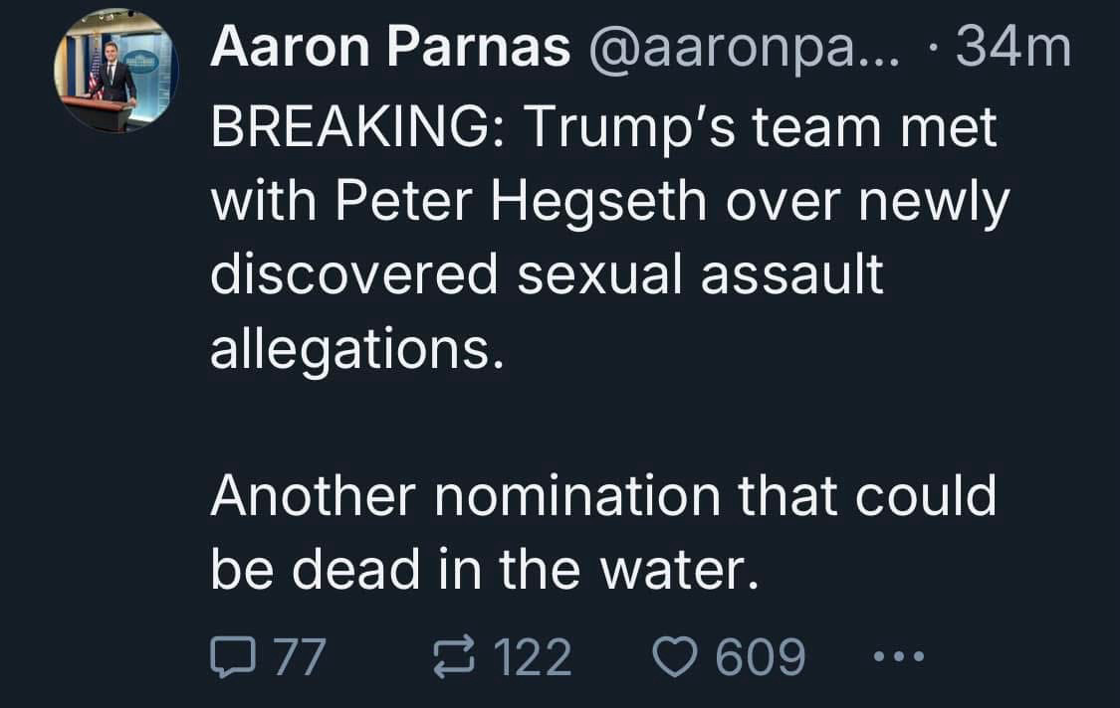1120x708 pixels.
Task: Click the reply speech bubble icon
Action: [x=231, y=657]
